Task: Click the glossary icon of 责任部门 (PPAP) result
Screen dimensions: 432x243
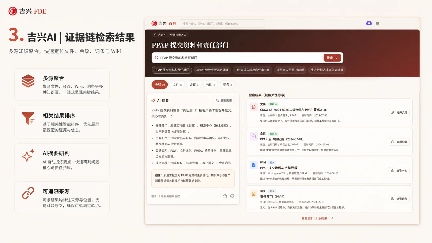Action: click(254, 194)
